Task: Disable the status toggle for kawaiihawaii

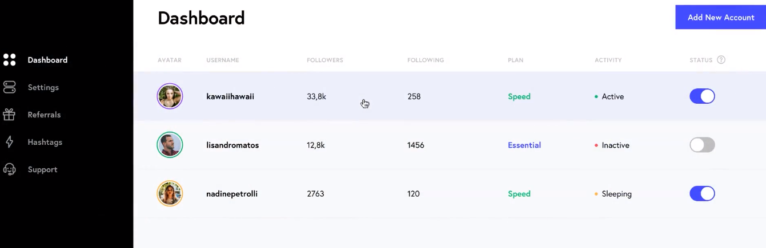Action: click(x=702, y=96)
